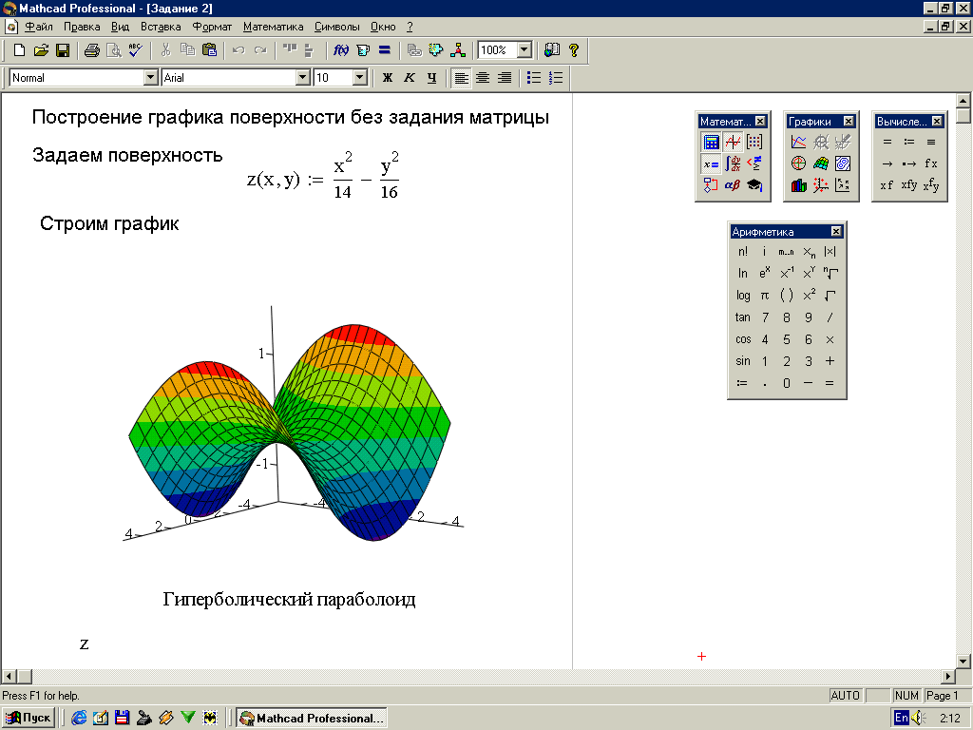Expand the Normal style dropdown

pyautogui.click(x=151, y=78)
